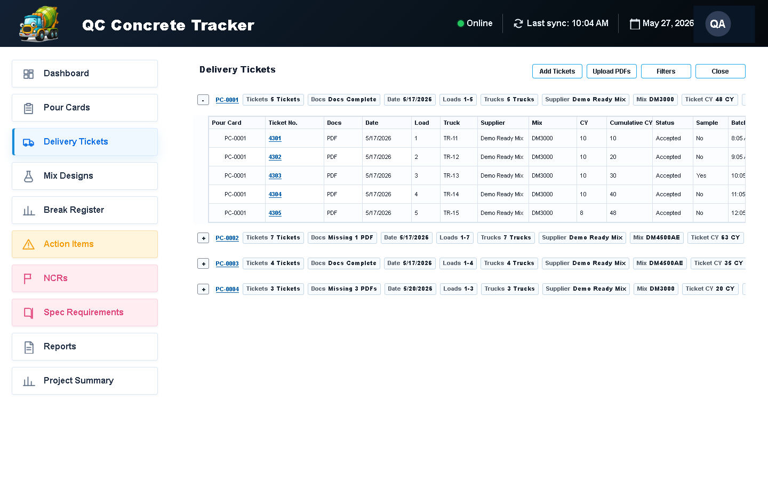Open pour card link PC-0003
This screenshot has height=480, width=768.
tap(227, 263)
